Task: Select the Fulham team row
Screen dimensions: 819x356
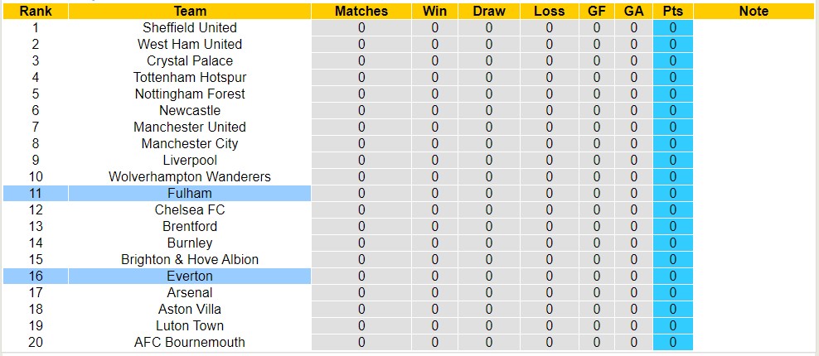Action: pos(190,193)
